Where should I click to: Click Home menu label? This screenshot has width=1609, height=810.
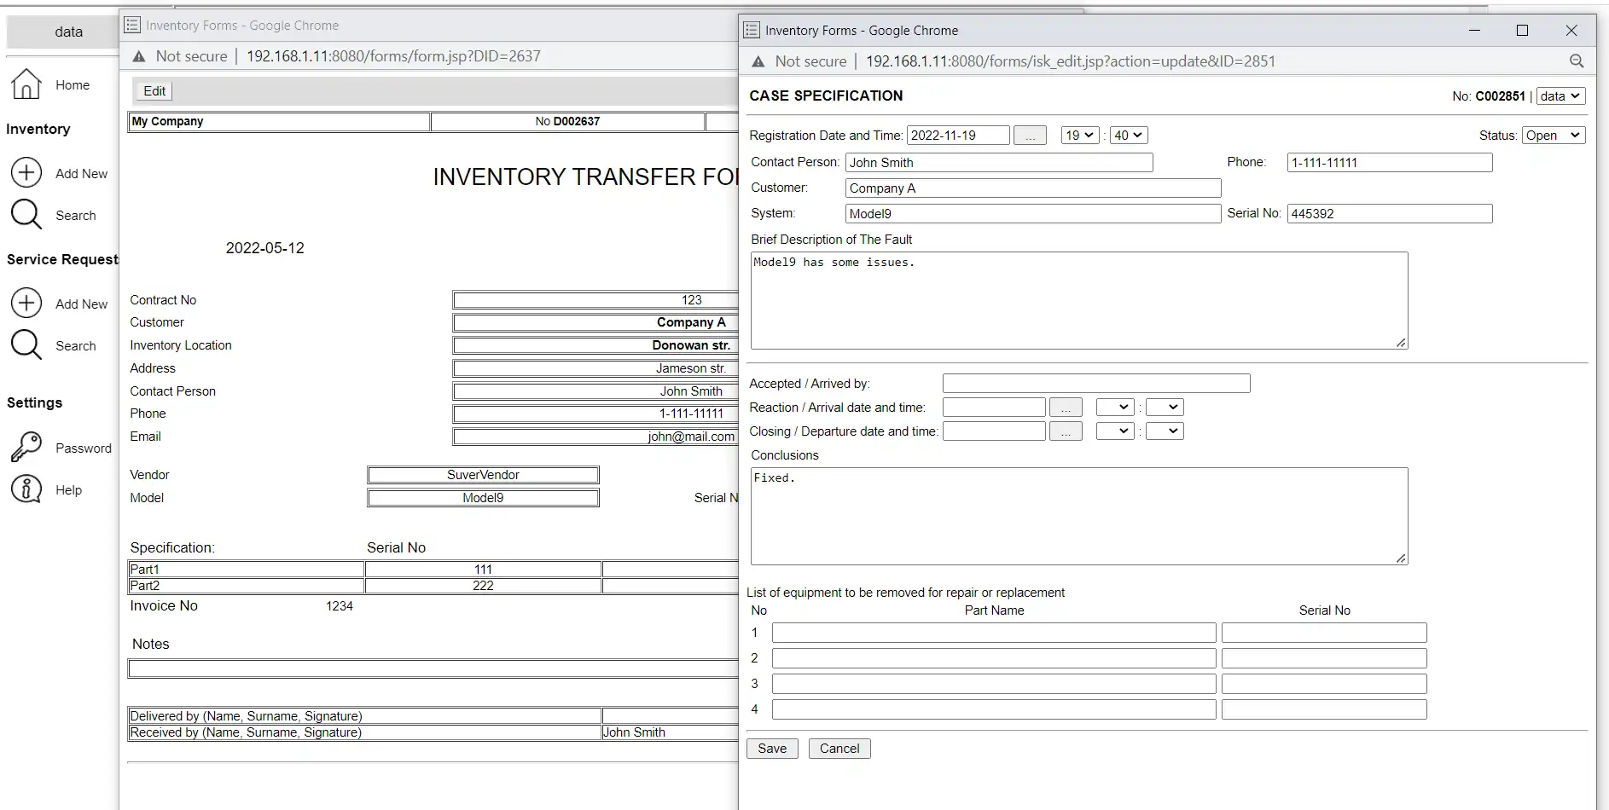(73, 85)
